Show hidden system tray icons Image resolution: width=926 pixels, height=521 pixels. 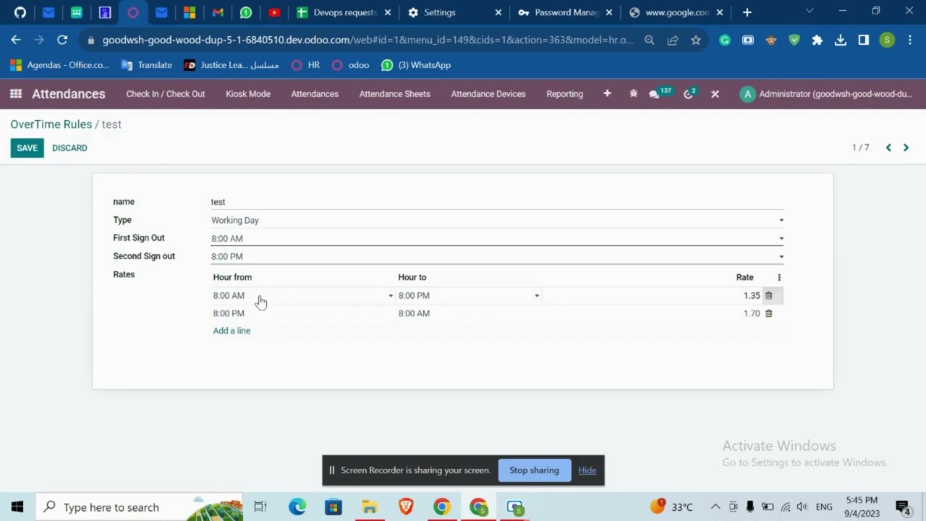(x=715, y=507)
